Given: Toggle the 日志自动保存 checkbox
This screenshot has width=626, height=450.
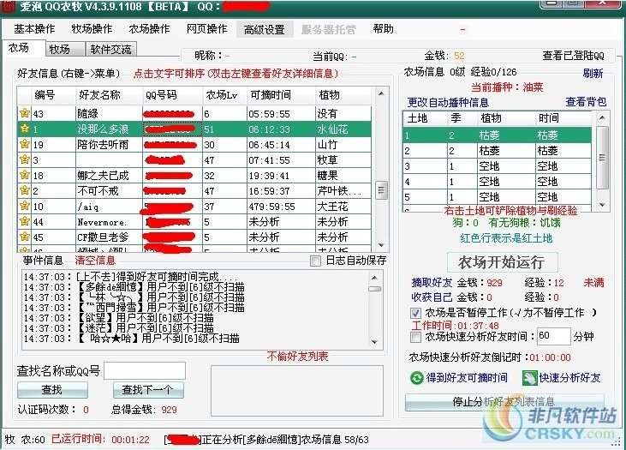Looking at the screenshot, I should click(315, 261).
